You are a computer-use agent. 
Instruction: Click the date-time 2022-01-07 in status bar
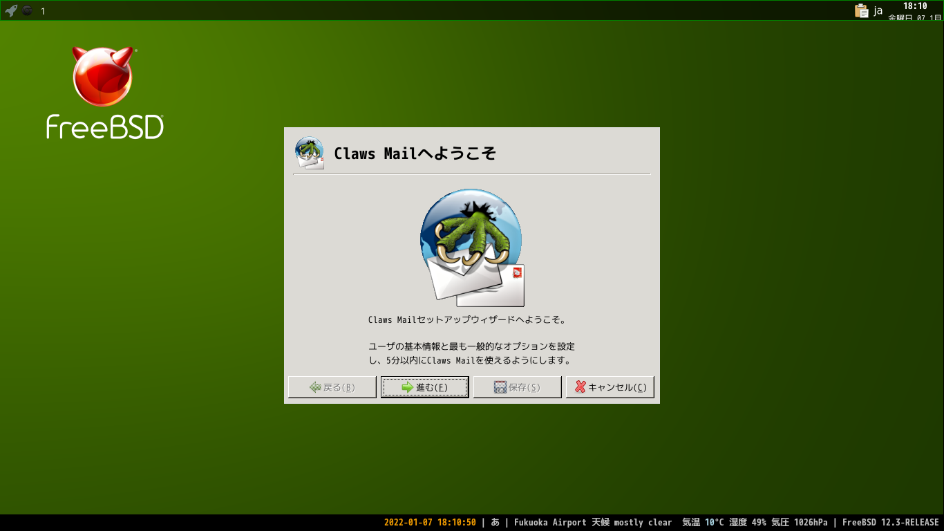[x=430, y=523]
